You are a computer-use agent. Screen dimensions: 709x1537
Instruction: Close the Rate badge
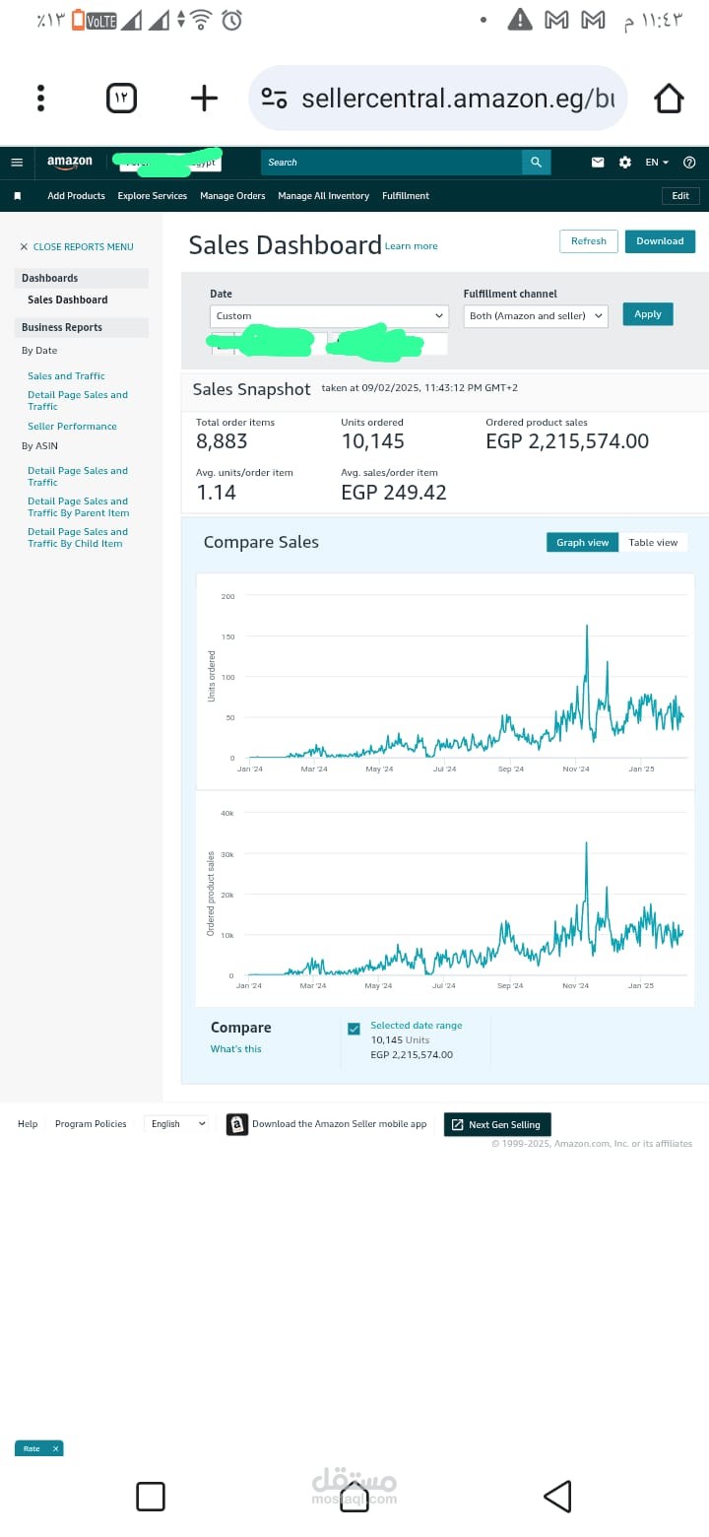click(56, 1448)
